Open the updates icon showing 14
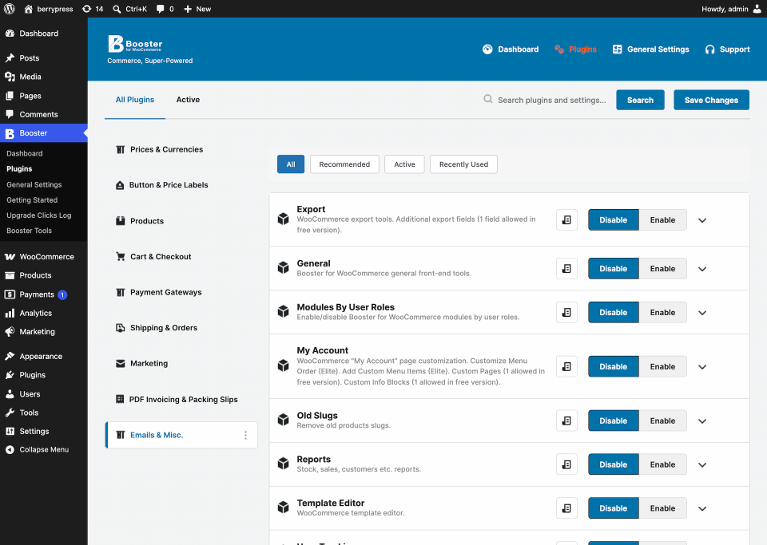 pos(93,9)
